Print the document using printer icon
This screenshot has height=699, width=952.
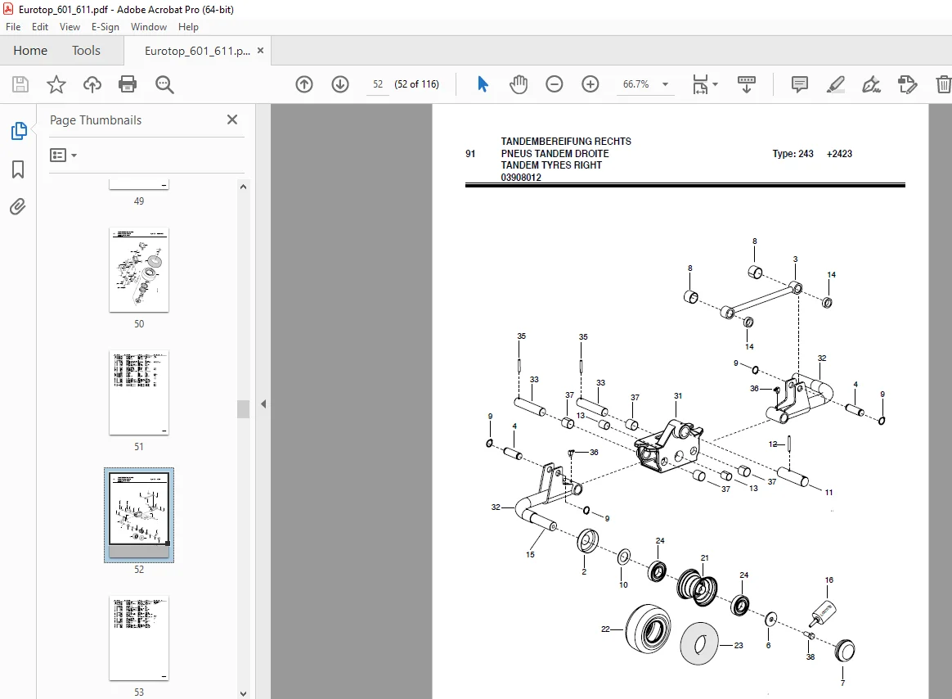[x=128, y=83]
